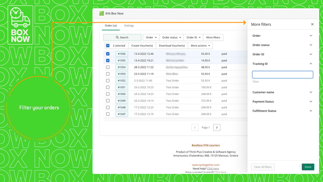Viewport: 323px width, 182px height.
Task: Go to previous page arrow
Action: pos(195,127)
